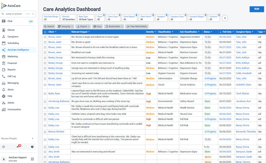Check the box on Armstrong, Katharina's Environmental row

[x=45, y=101]
